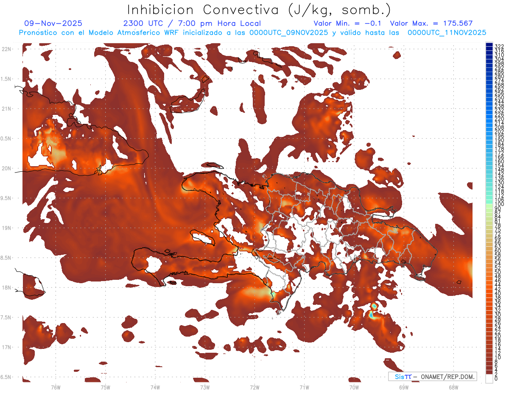Click the "72W" longitude label
Screen dimensions: 509x393
pos(255,387)
